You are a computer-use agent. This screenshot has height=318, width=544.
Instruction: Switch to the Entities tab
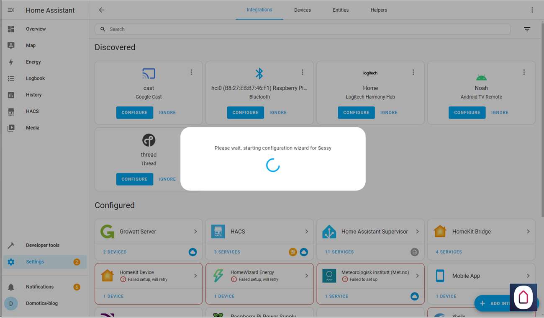pos(341,10)
